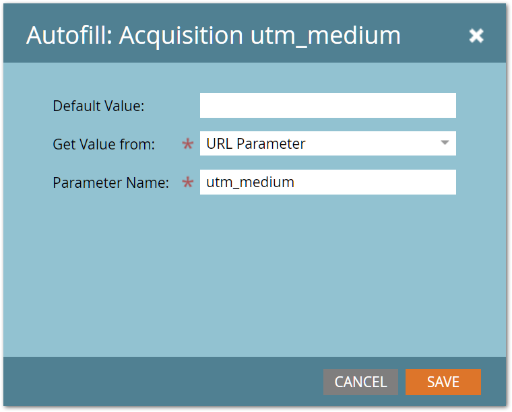The image size is (512, 412).
Task: Click the empty right end of Default Value box
Action: [431, 106]
